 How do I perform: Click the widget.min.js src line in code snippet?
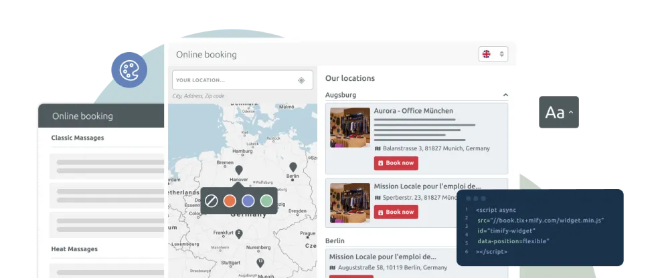pyautogui.click(x=541, y=221)
